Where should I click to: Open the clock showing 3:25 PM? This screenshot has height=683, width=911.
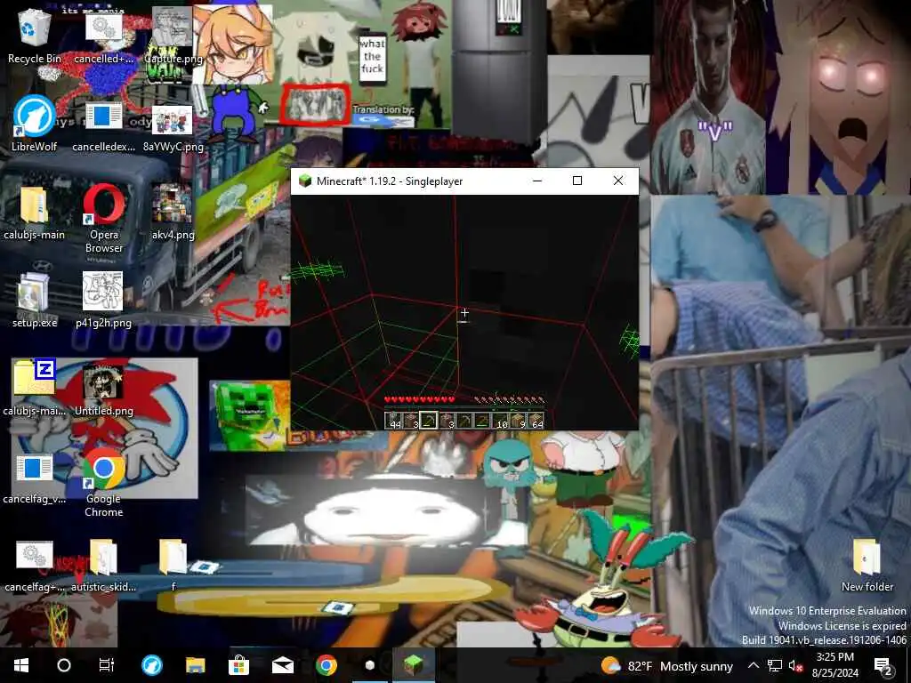(834, 665)
